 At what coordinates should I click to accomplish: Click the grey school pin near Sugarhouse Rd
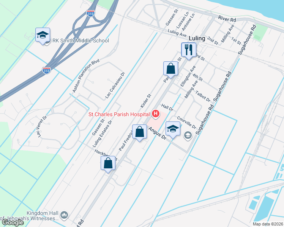click(x=188, y=135)
